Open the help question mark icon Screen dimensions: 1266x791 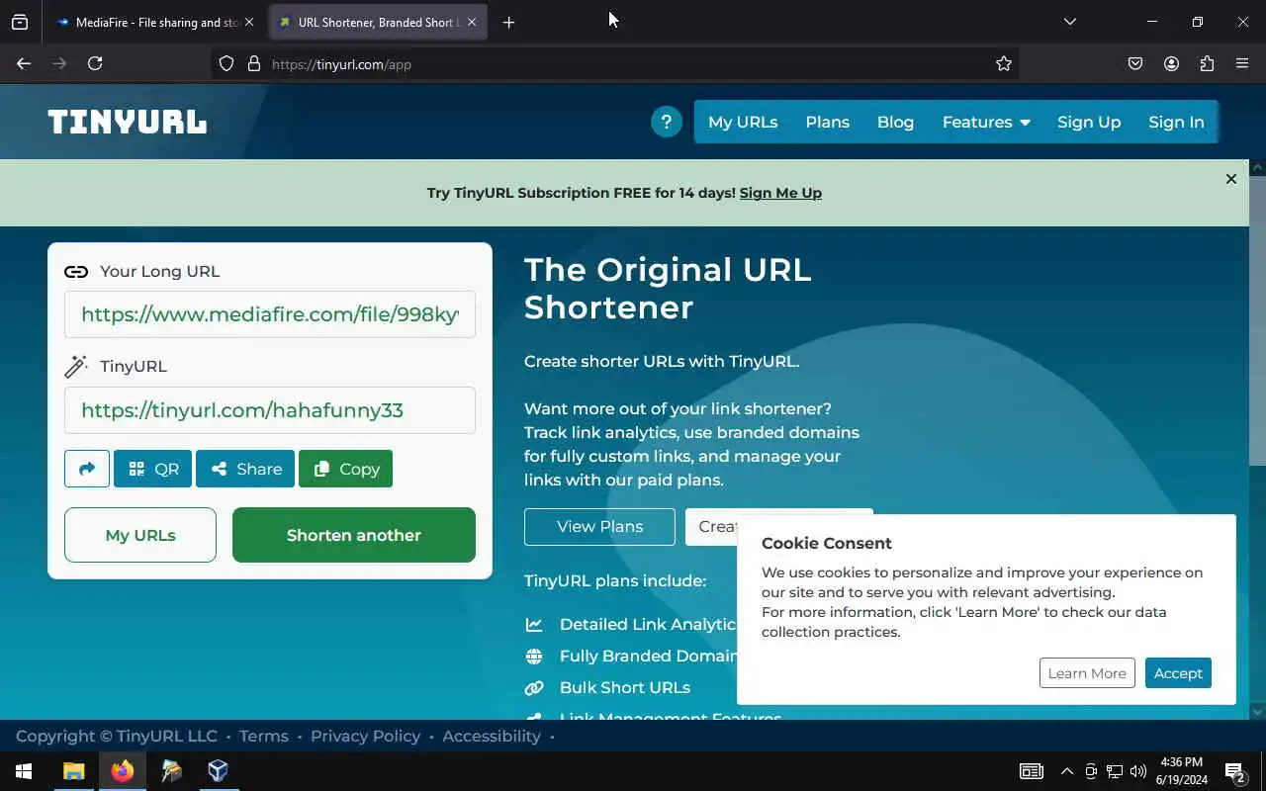[x=667, y=122]
